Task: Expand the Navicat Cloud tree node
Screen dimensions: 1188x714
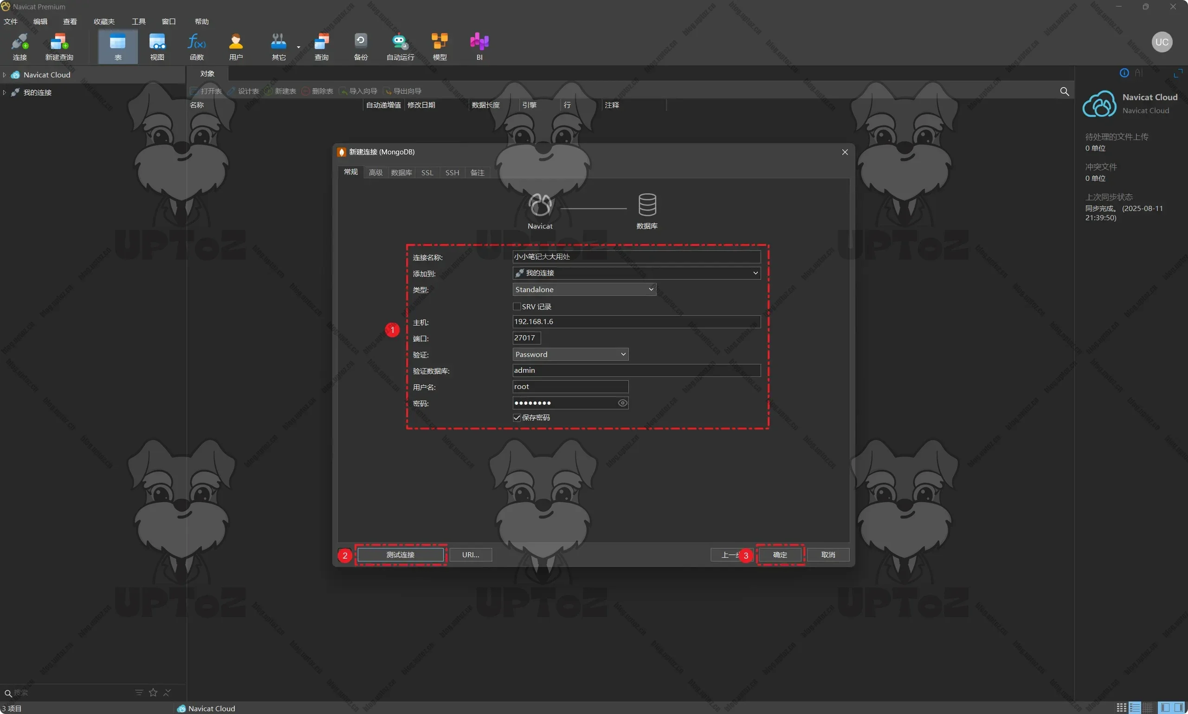Action: click(x=4, y=75)
